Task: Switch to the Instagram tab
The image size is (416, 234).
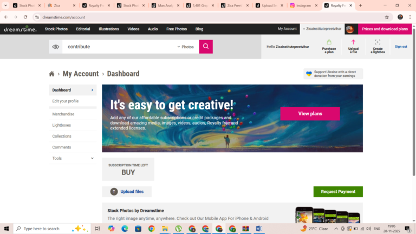Action: coord(304,5)
